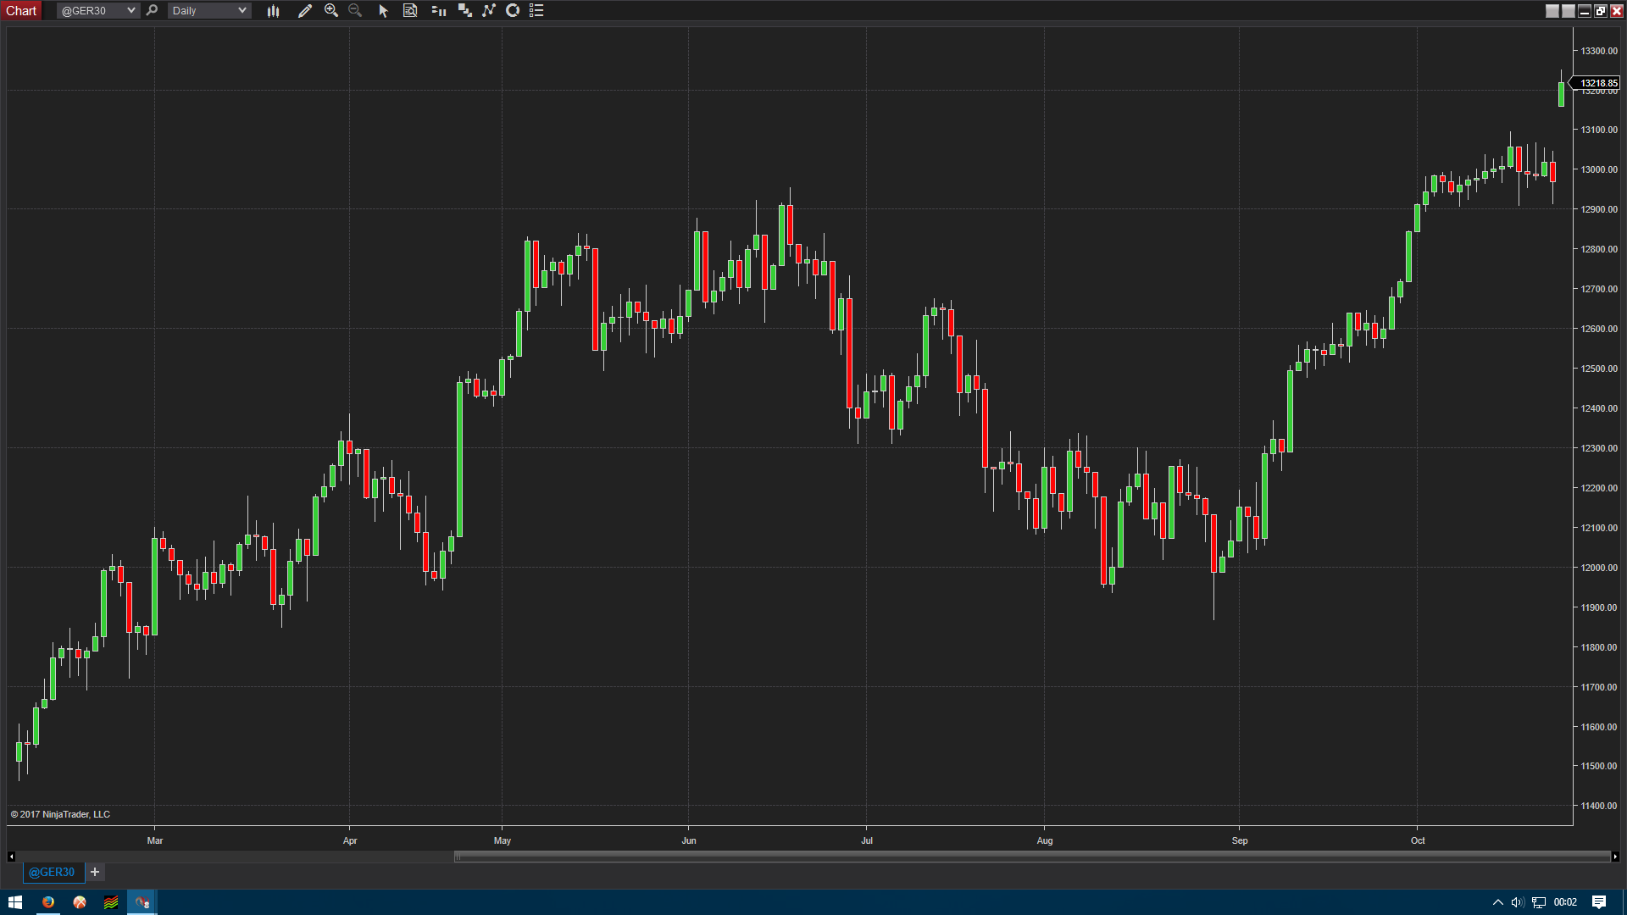Click the Chart title label
The height and width of the screenshot is (915, 1627).
pyautogui.click(x=21, y=11)
